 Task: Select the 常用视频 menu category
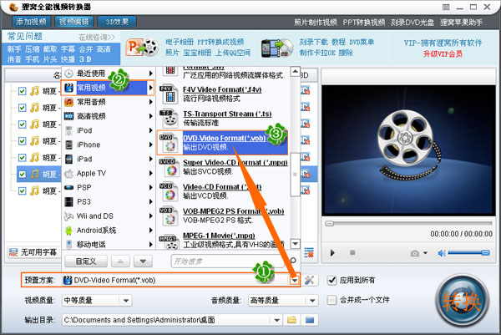click(108, 88)
